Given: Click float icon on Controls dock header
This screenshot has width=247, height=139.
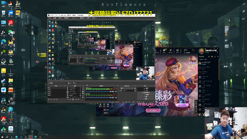Looking at the screenshot, I should click(154, 86).
